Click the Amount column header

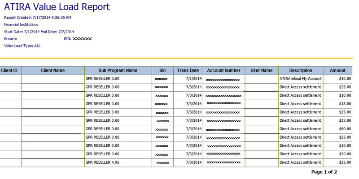pyautogui.click(x=337, y=70)
